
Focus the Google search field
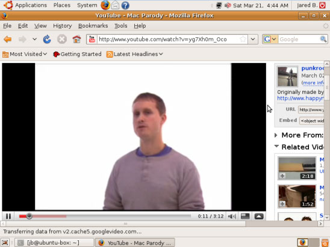[299, 39]
